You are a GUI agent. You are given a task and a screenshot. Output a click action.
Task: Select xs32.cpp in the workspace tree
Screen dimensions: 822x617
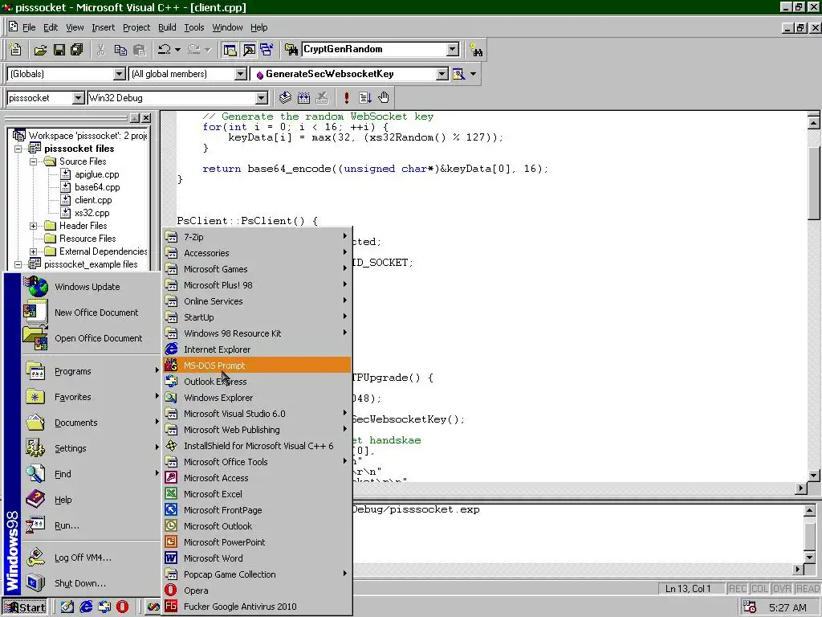tap(92, 213)
